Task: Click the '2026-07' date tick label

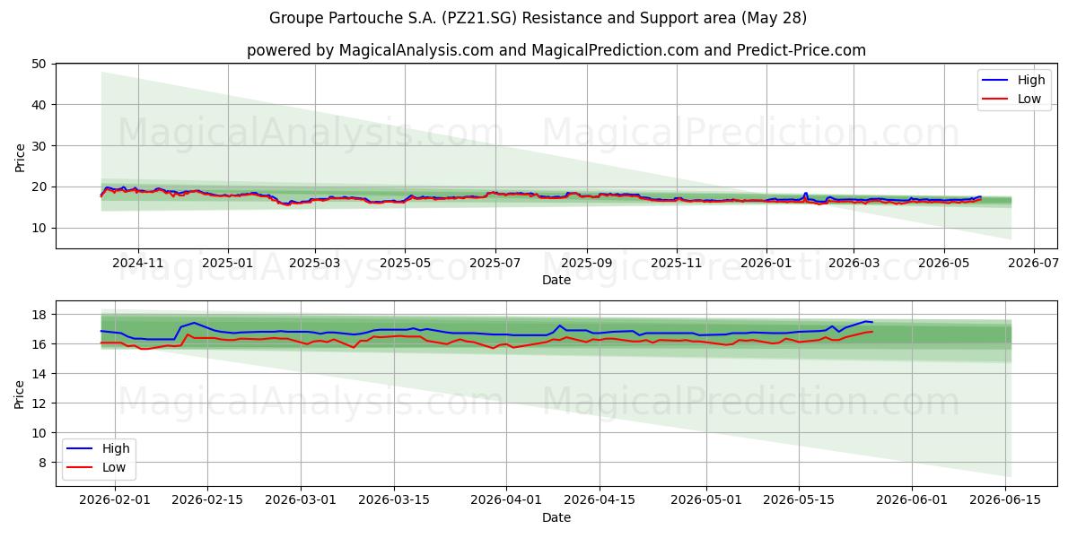Action: (1033, 264)
